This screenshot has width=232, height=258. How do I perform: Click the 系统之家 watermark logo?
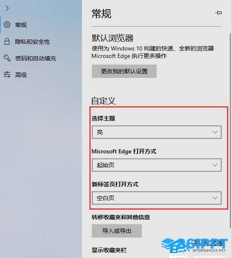point(195,245)
